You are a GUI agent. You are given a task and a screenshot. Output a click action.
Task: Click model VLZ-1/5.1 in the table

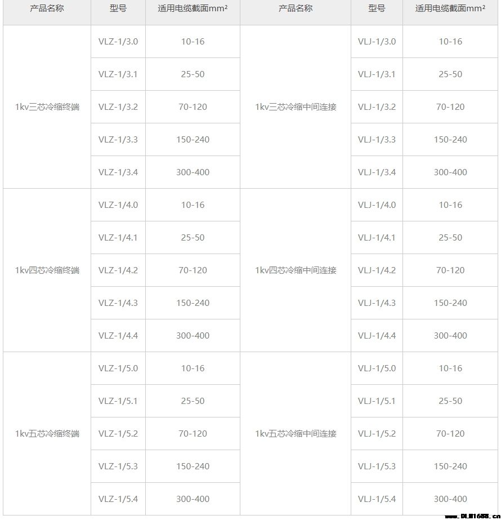(118, 401)
